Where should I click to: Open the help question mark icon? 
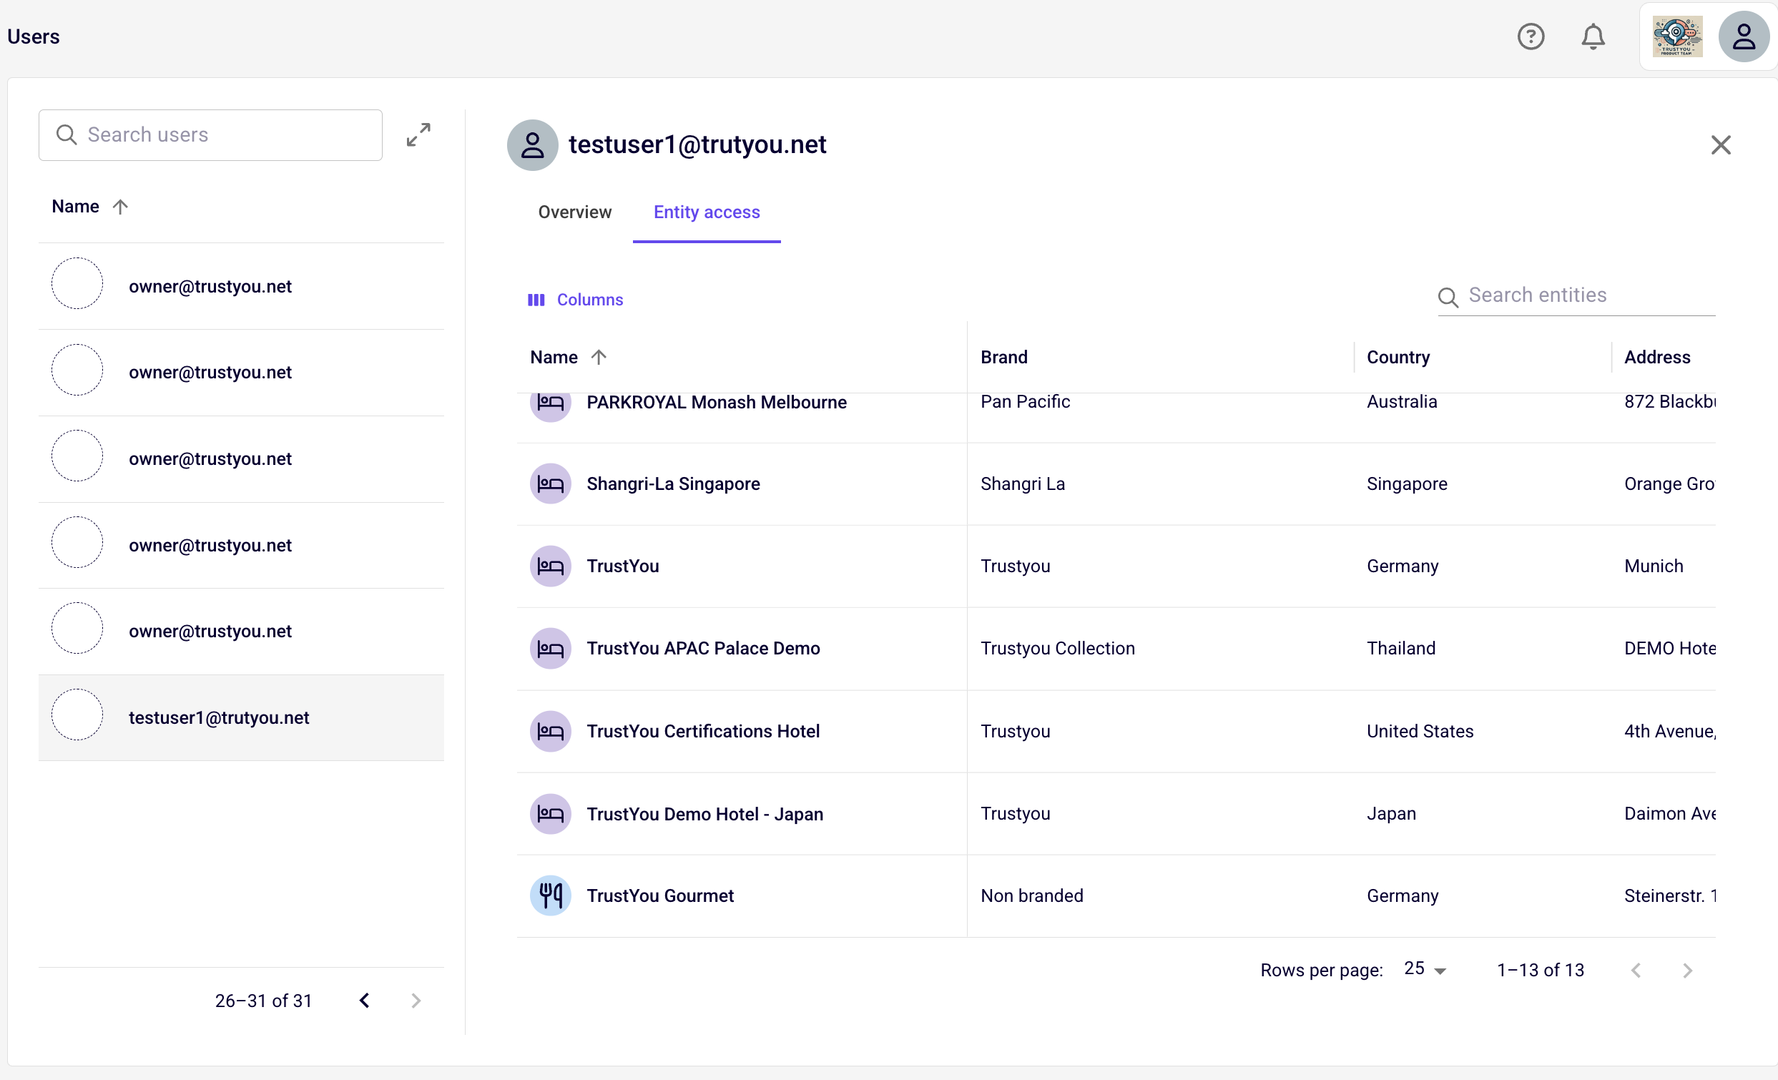[1531, 36]
